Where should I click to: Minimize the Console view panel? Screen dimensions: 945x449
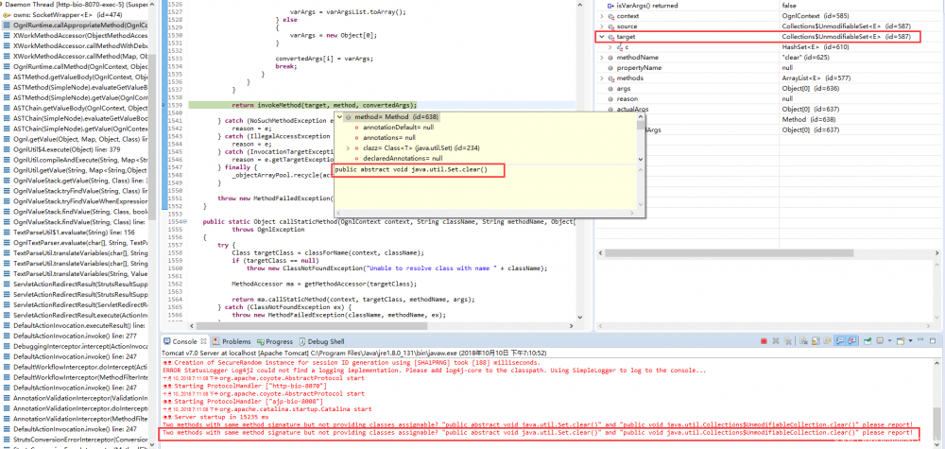(920, 340)
